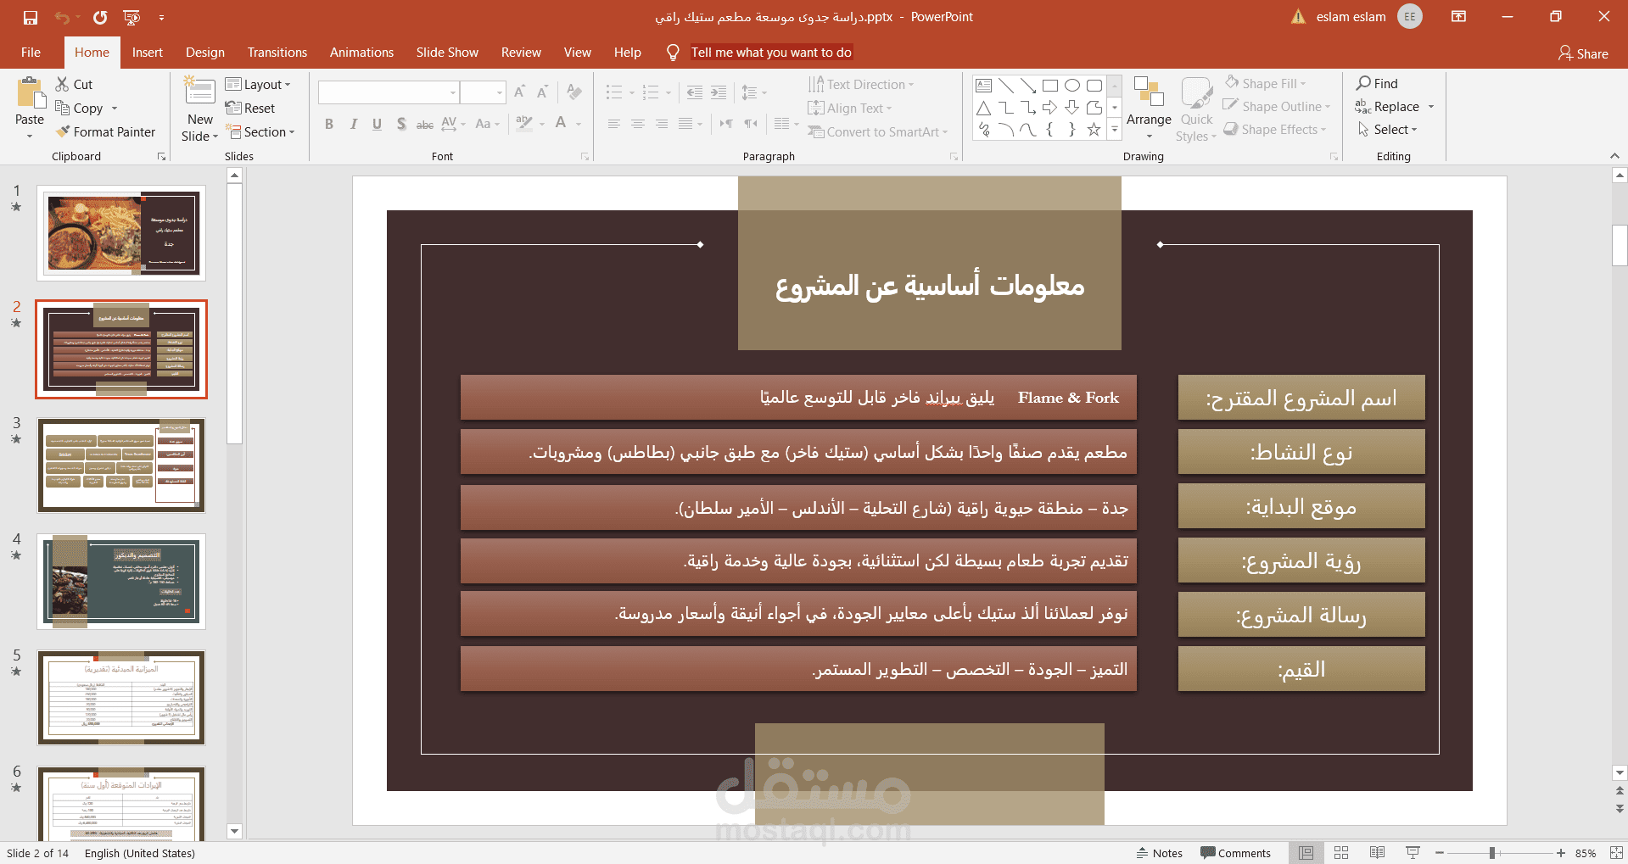The image size is (1628, 864).
Task: Activate the Format Painter tool
Action: point(105,131)
